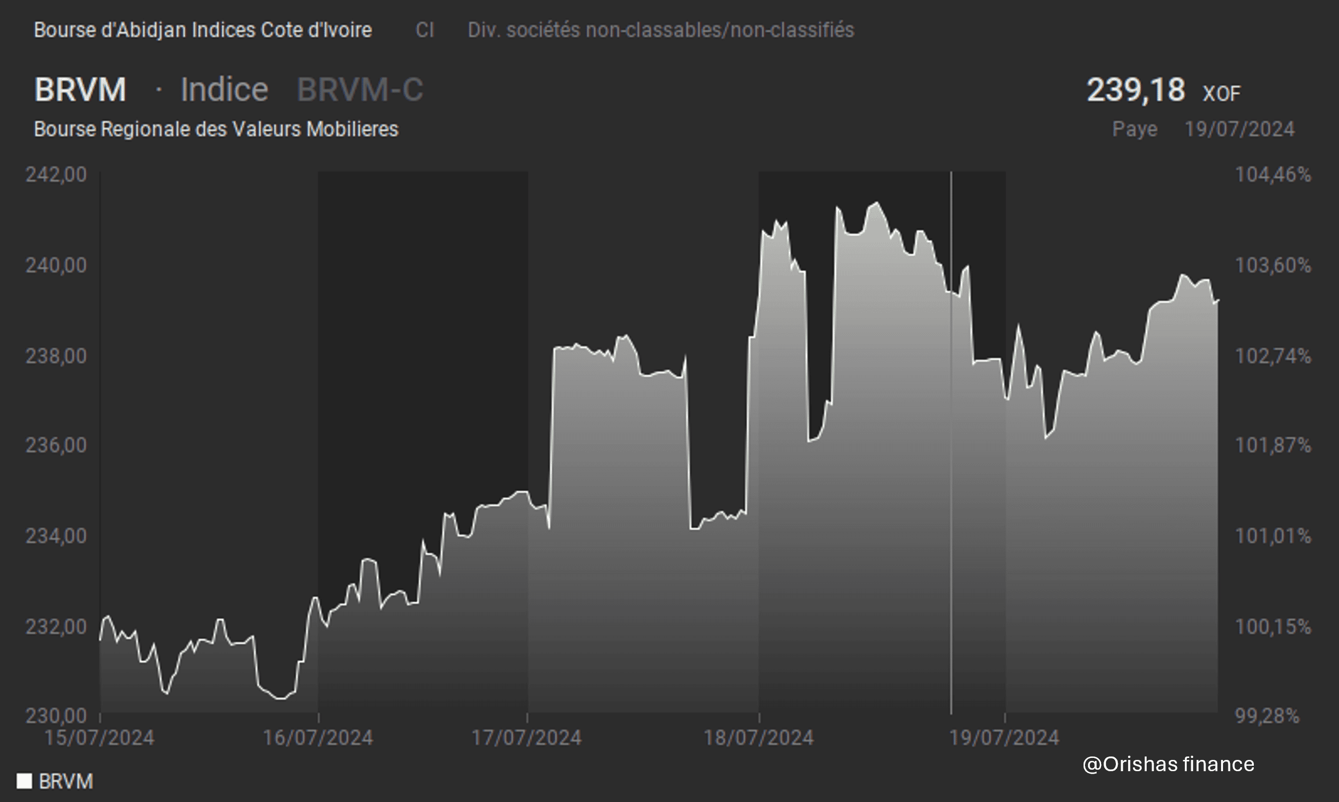
Task: Select the 'Bourse d'Abidjan Indices Cote d'Ivoire' text
Action: coord(203,30)
